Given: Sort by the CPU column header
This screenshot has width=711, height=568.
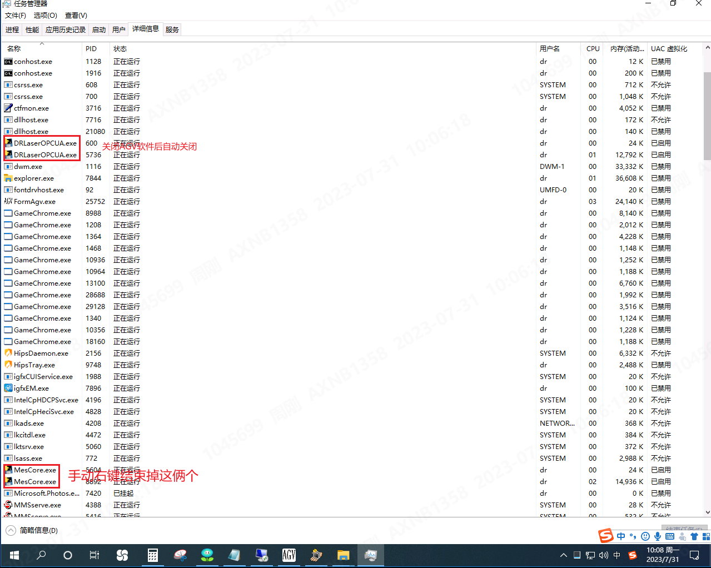Looking at the screenshot, I should click(x=593, y=48).
